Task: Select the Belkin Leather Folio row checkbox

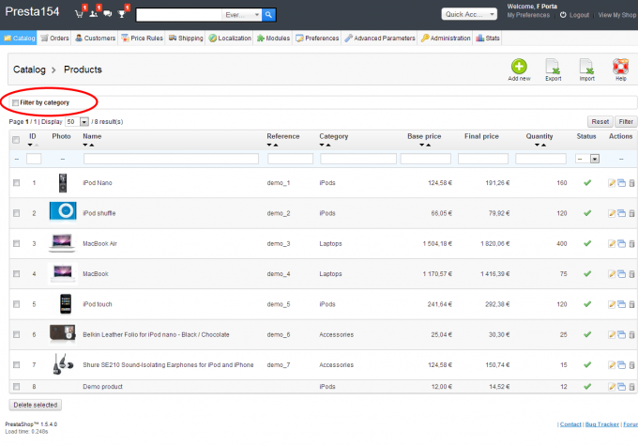Action: pyautogui.click(x=16, y=334)
